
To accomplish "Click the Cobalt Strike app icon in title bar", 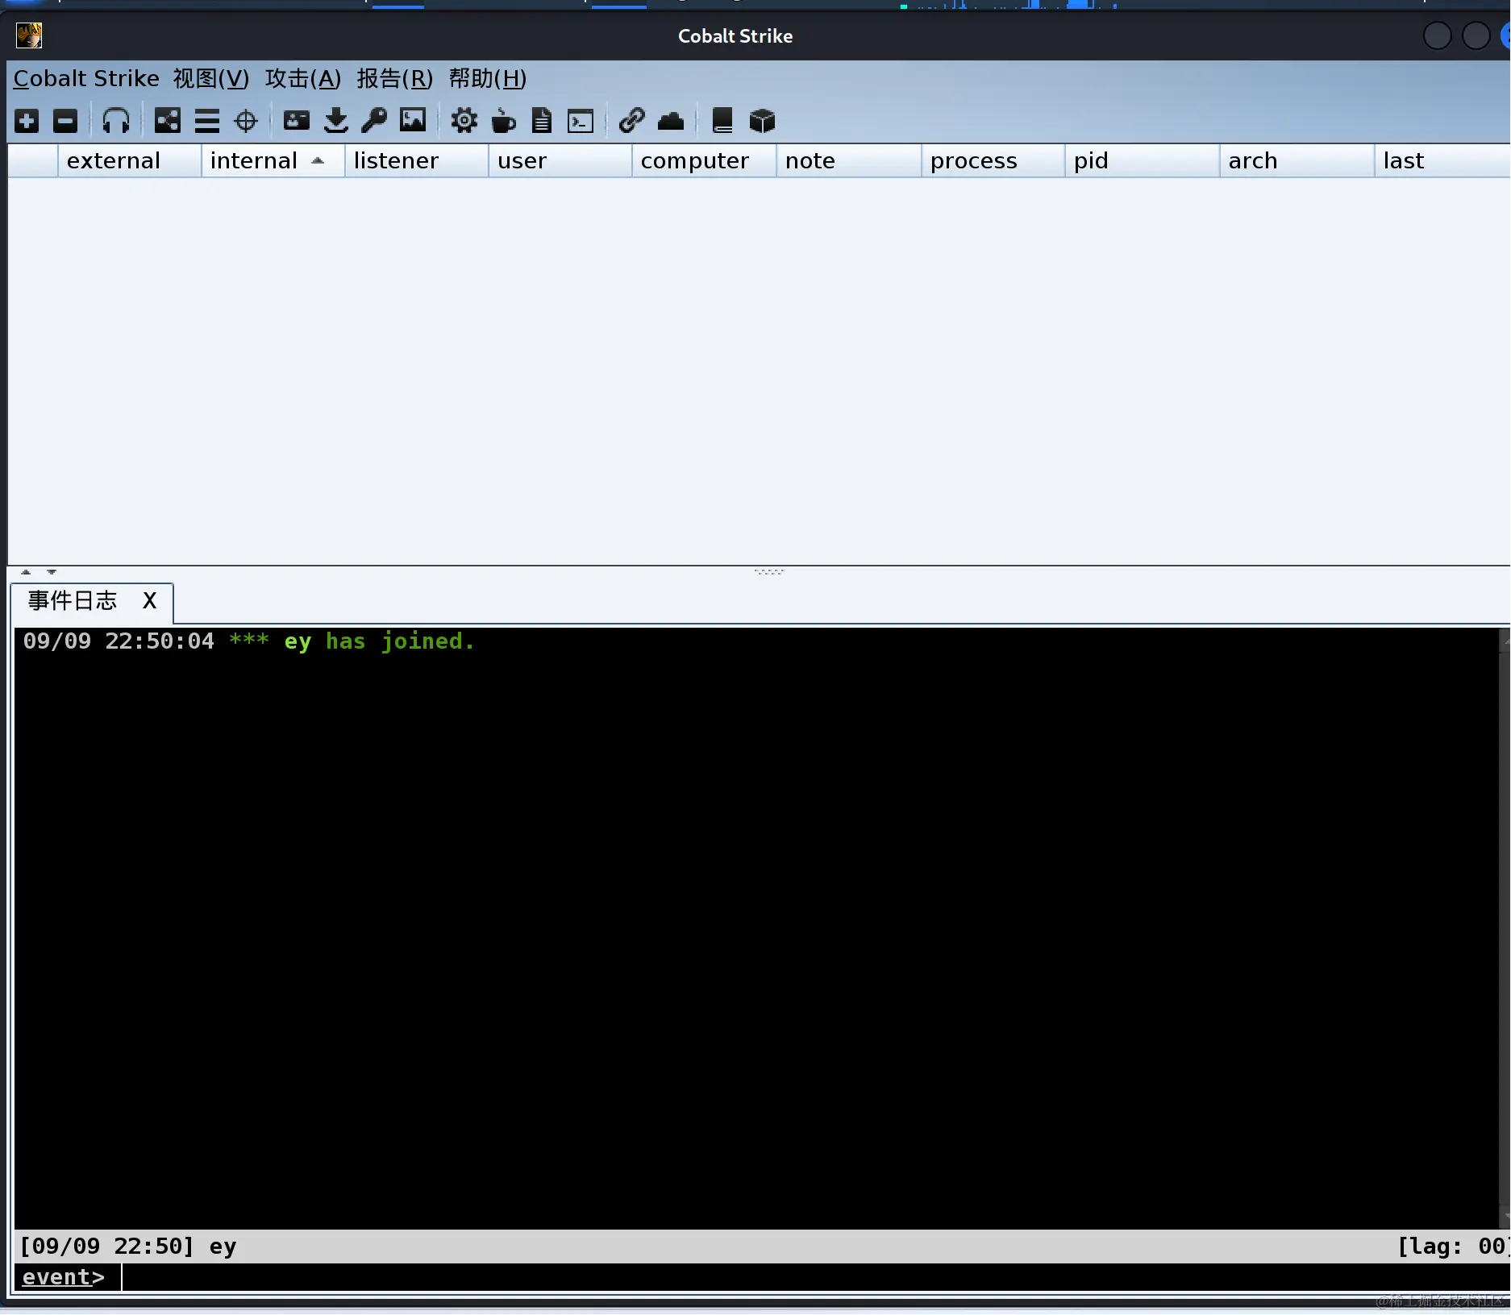I will click(29, 35).
